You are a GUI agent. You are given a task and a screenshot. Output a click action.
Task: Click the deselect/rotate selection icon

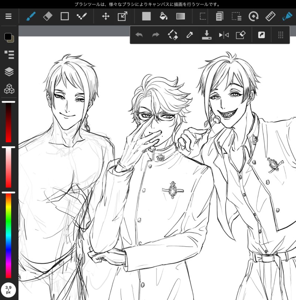pyautogui.click(x=173, y=35)
